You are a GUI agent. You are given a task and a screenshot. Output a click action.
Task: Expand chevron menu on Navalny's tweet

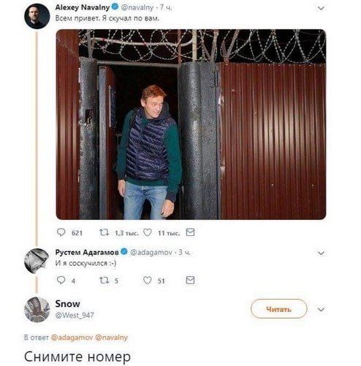321,8
